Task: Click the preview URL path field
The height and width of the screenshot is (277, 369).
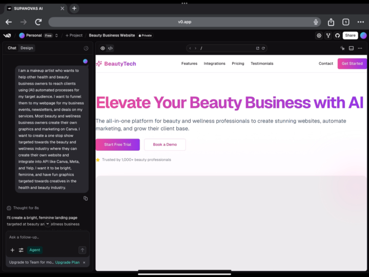Action: [227, 48]
